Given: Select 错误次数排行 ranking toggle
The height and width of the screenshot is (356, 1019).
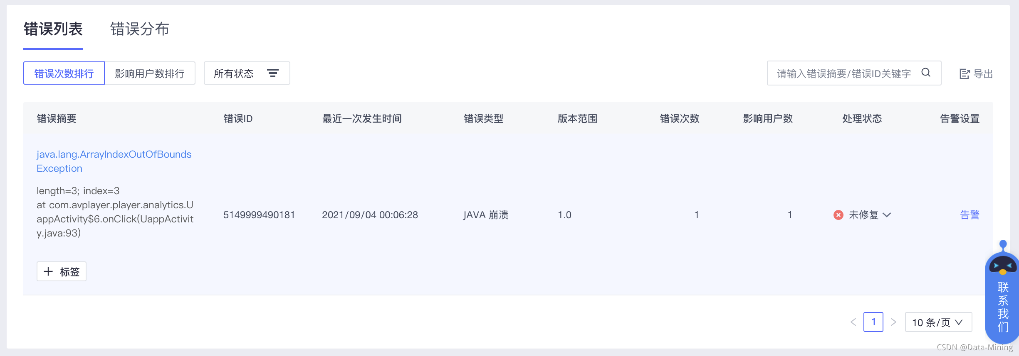Looking at the screenshot, I should point(64,73).
